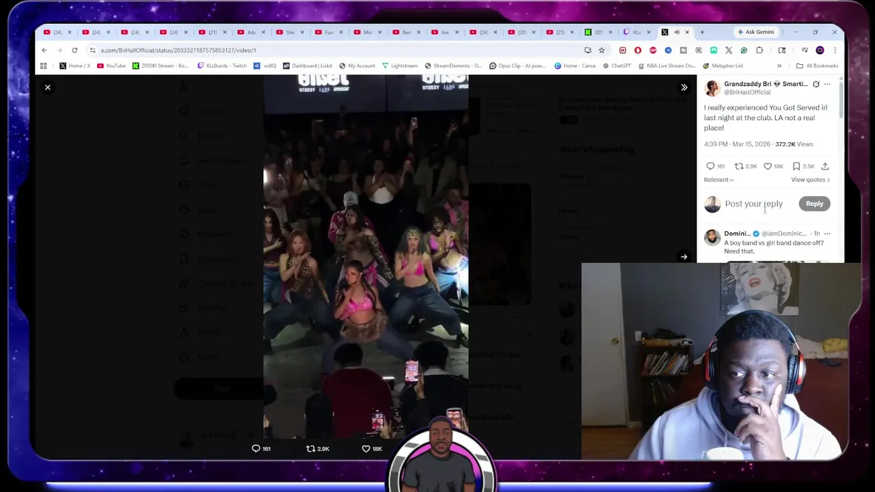Click the comment icon in the video bottom bar
Screen dimensions: 875x492
[x=256, y=448]
